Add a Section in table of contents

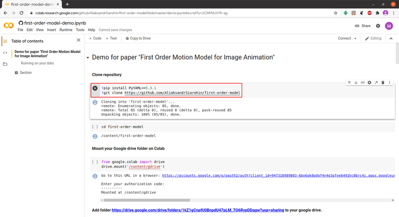pos(23,73)
